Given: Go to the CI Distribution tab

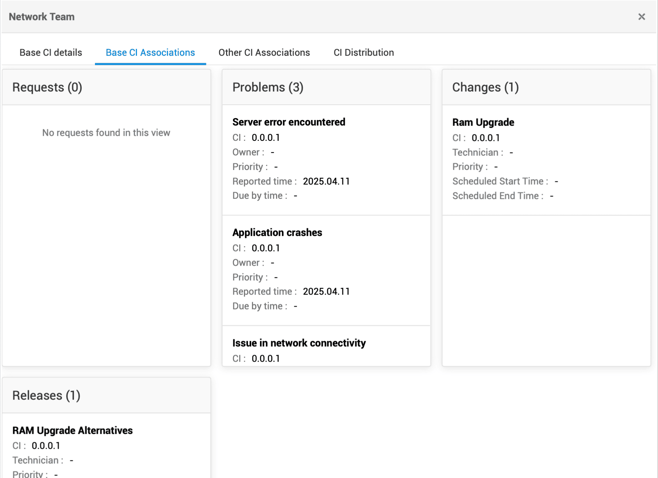Looking at the screenshot, I should coord(363,53).
